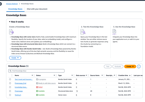This screenshot has width=145, height=102.
Task: Click the Evaluate button
Action: pos(118,66)
